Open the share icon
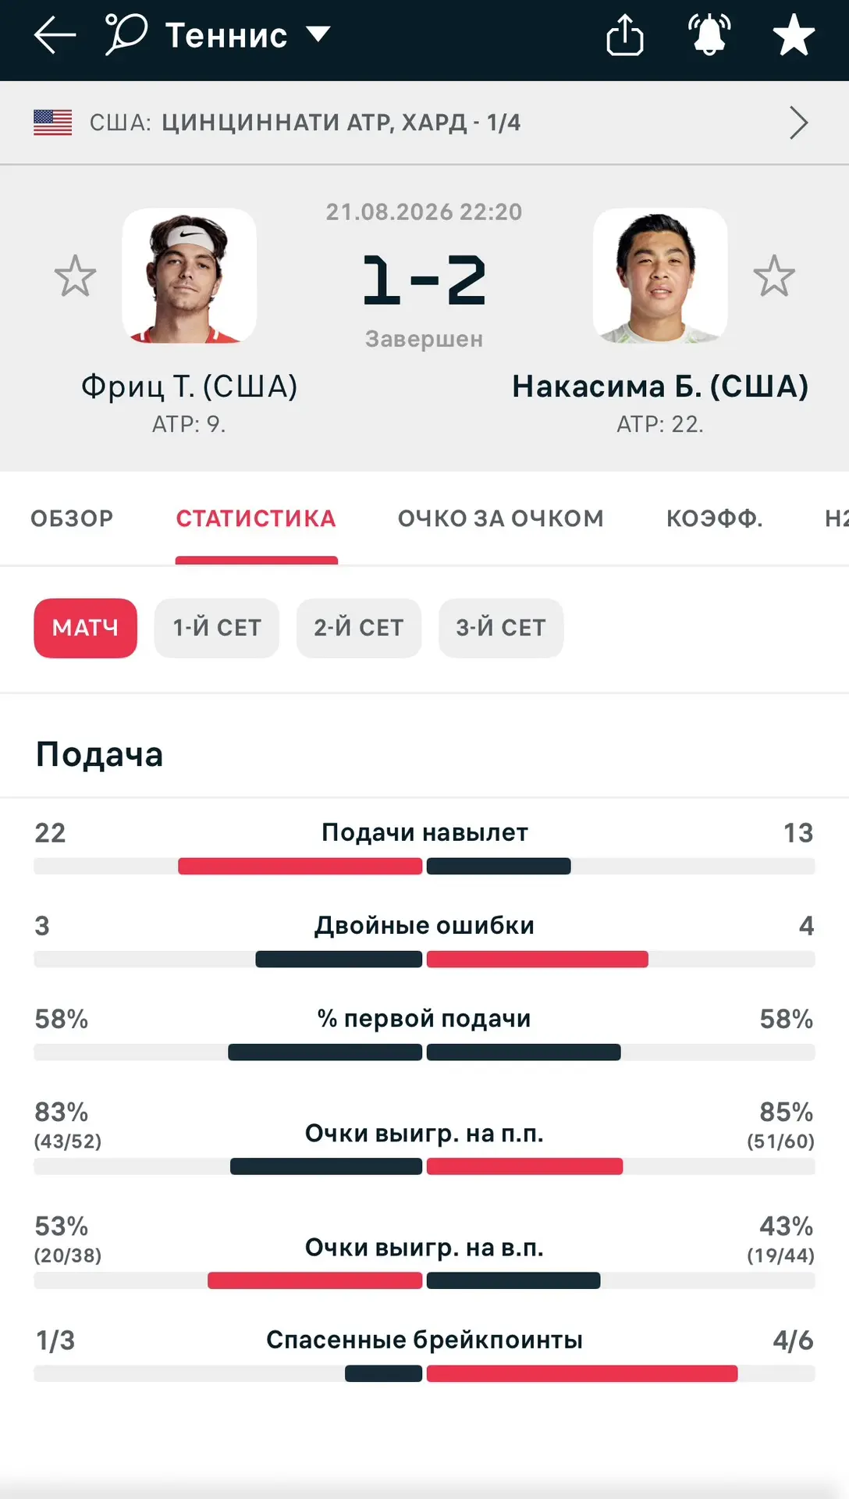The height and width of the screenshot is (1499, 849). coord(625,35)
